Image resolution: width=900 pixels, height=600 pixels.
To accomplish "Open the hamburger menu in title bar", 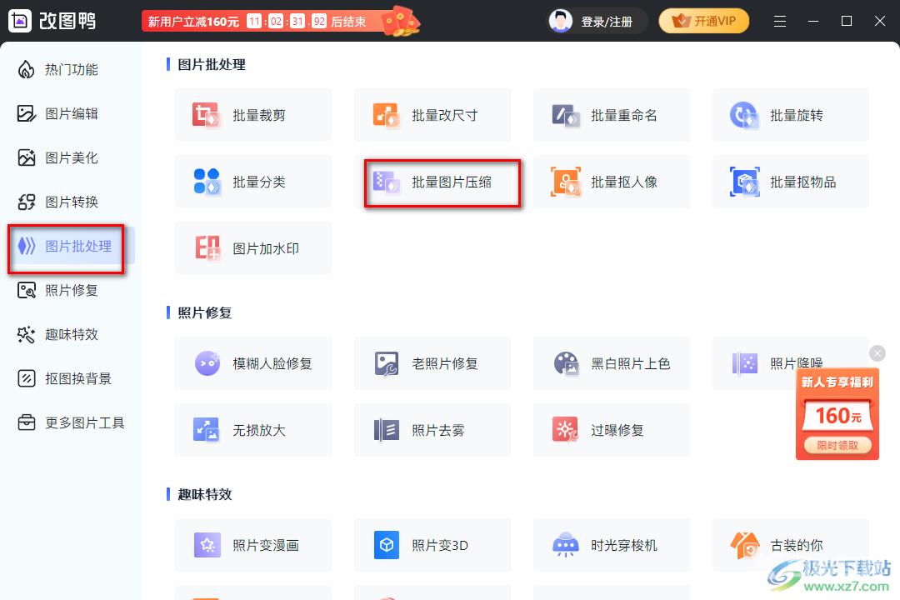I will tap(779, 21).
